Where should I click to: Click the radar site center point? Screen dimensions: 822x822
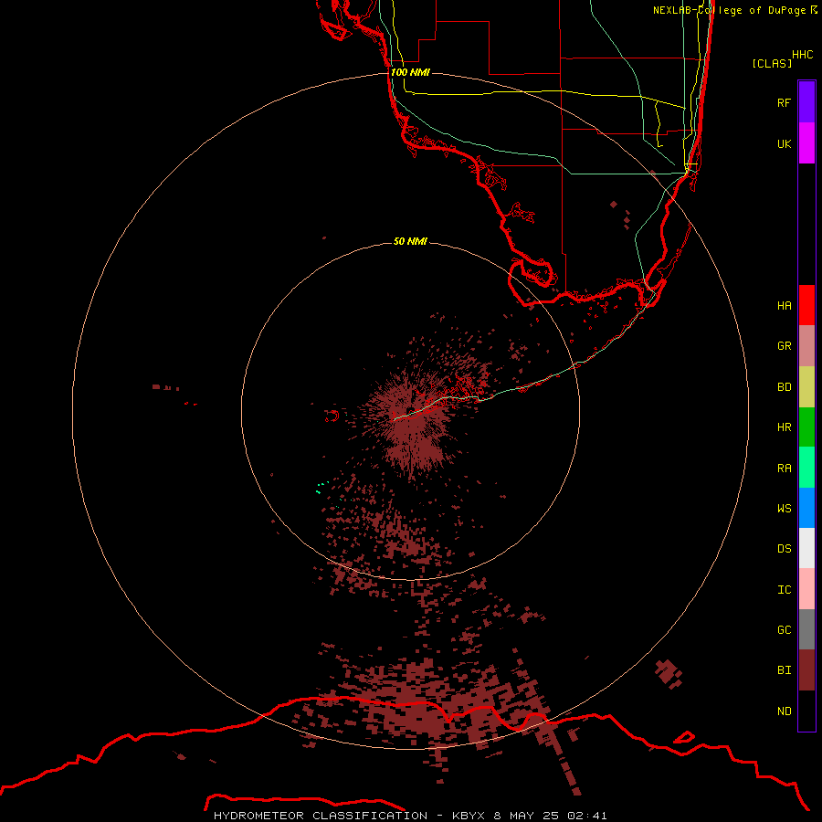410,411
